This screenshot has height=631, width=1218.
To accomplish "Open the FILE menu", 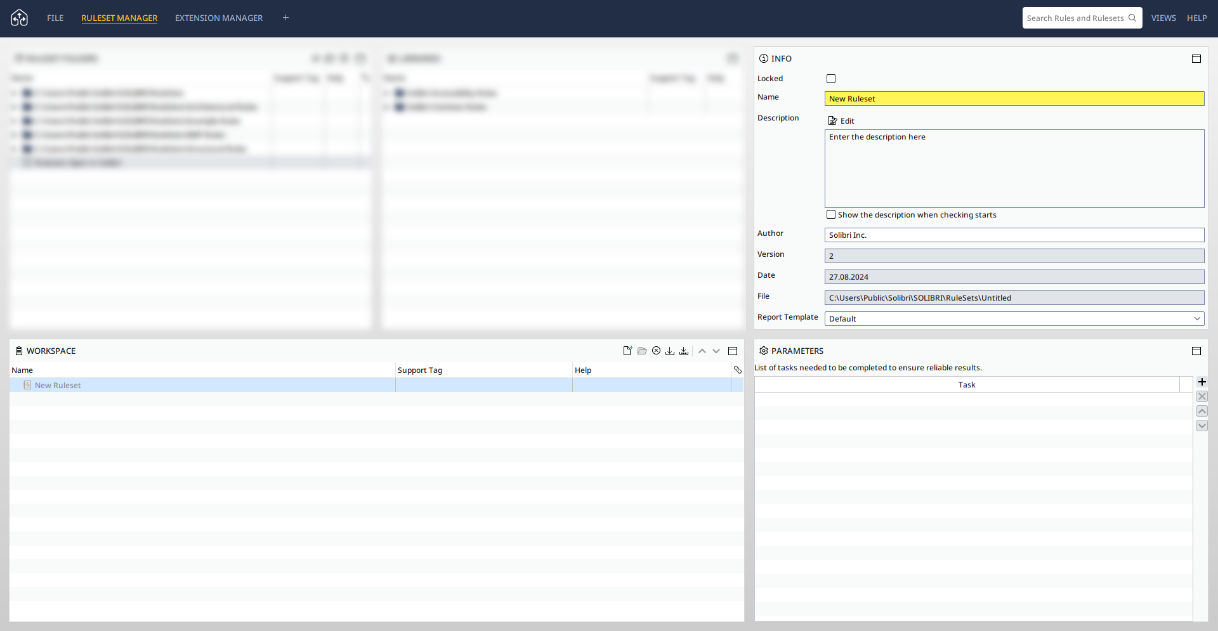I will point(55,18).
